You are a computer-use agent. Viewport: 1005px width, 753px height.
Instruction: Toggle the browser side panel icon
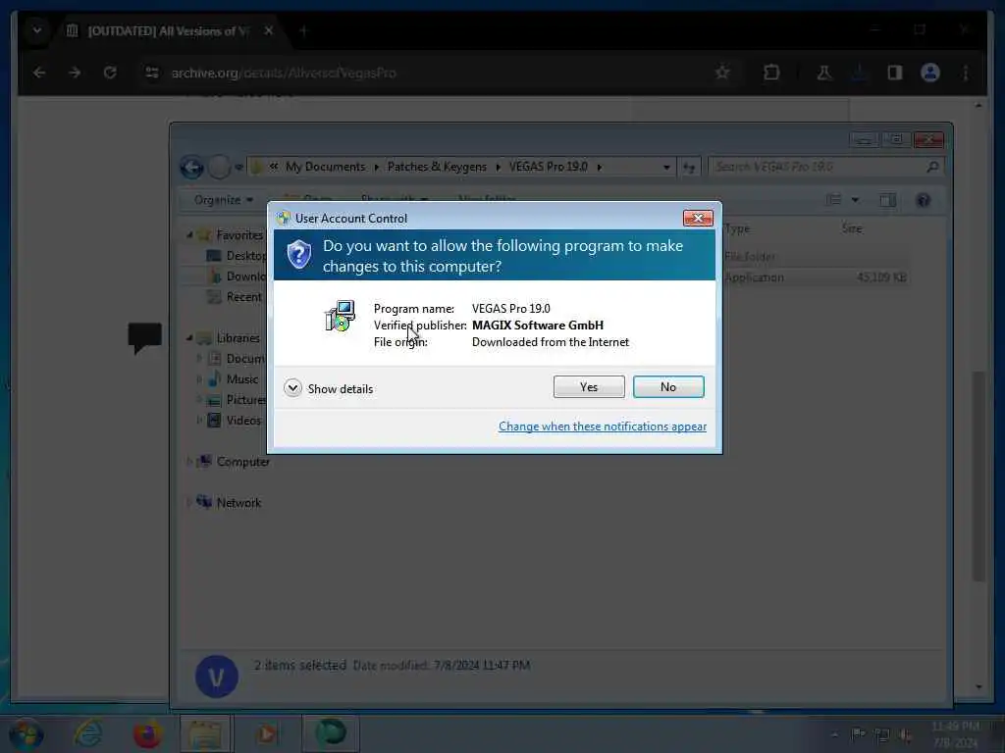tap(895, 73)
